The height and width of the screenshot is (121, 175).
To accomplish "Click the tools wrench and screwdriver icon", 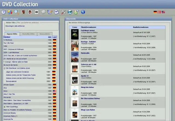I will point(63,12).
